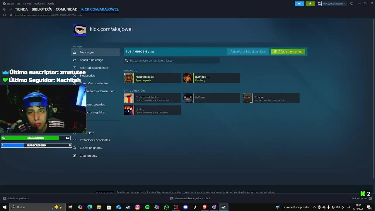Click the Invitaciones pendientes envelope icon
The image size is (375, 211).
[x=74, y=140]
